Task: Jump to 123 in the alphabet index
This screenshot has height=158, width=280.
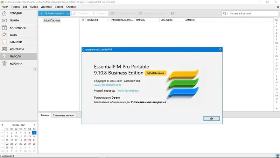Action: pyautogui.click(x=276, y=20)
